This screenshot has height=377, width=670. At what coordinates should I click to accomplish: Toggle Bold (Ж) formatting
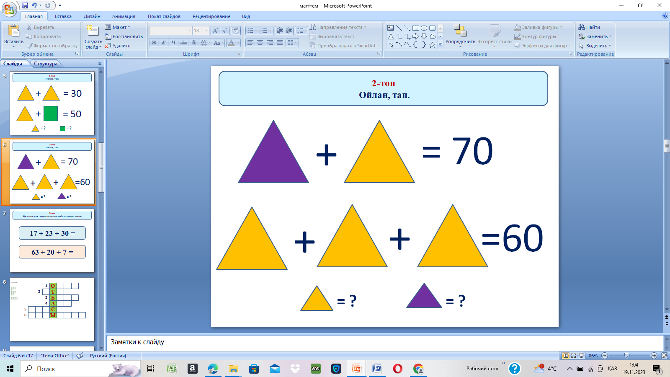click(x=154, y=43)
